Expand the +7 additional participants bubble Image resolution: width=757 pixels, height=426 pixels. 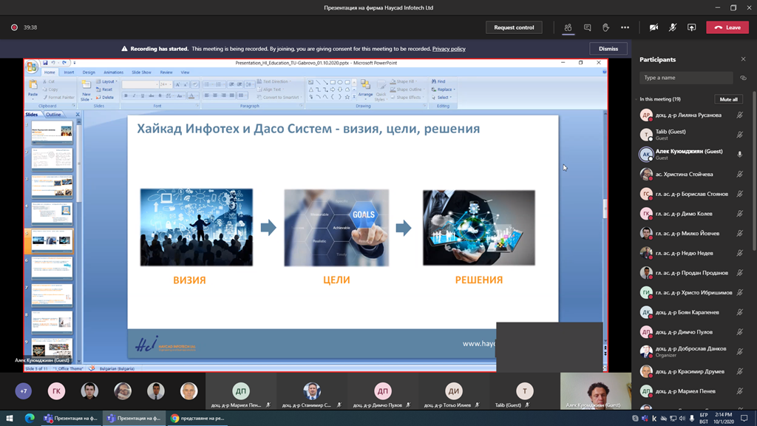(23, 390)
